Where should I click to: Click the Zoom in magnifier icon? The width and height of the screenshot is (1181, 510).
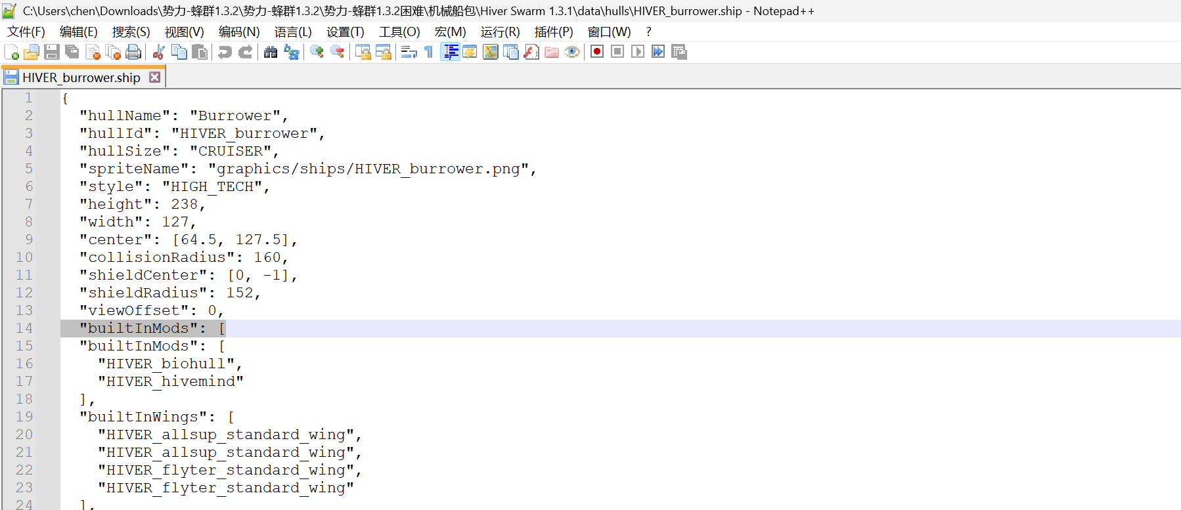click(x=317, y=52)
